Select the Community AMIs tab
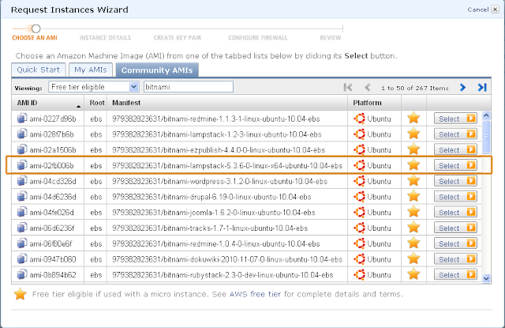The image size is (505, 328). click(157, 70)
